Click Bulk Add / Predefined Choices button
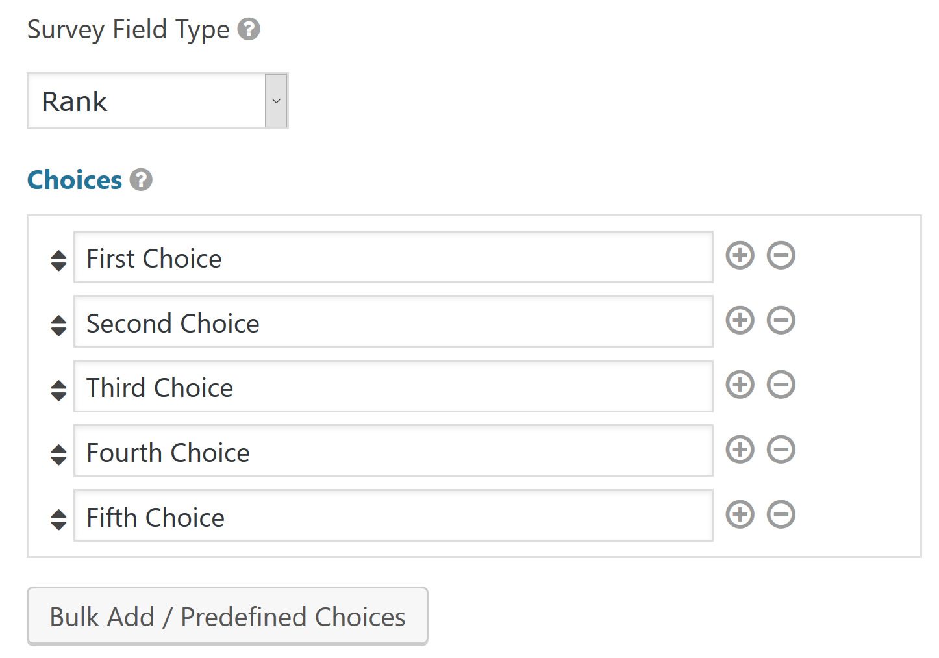Screen dimensions: 939x658 pos(227,616)
